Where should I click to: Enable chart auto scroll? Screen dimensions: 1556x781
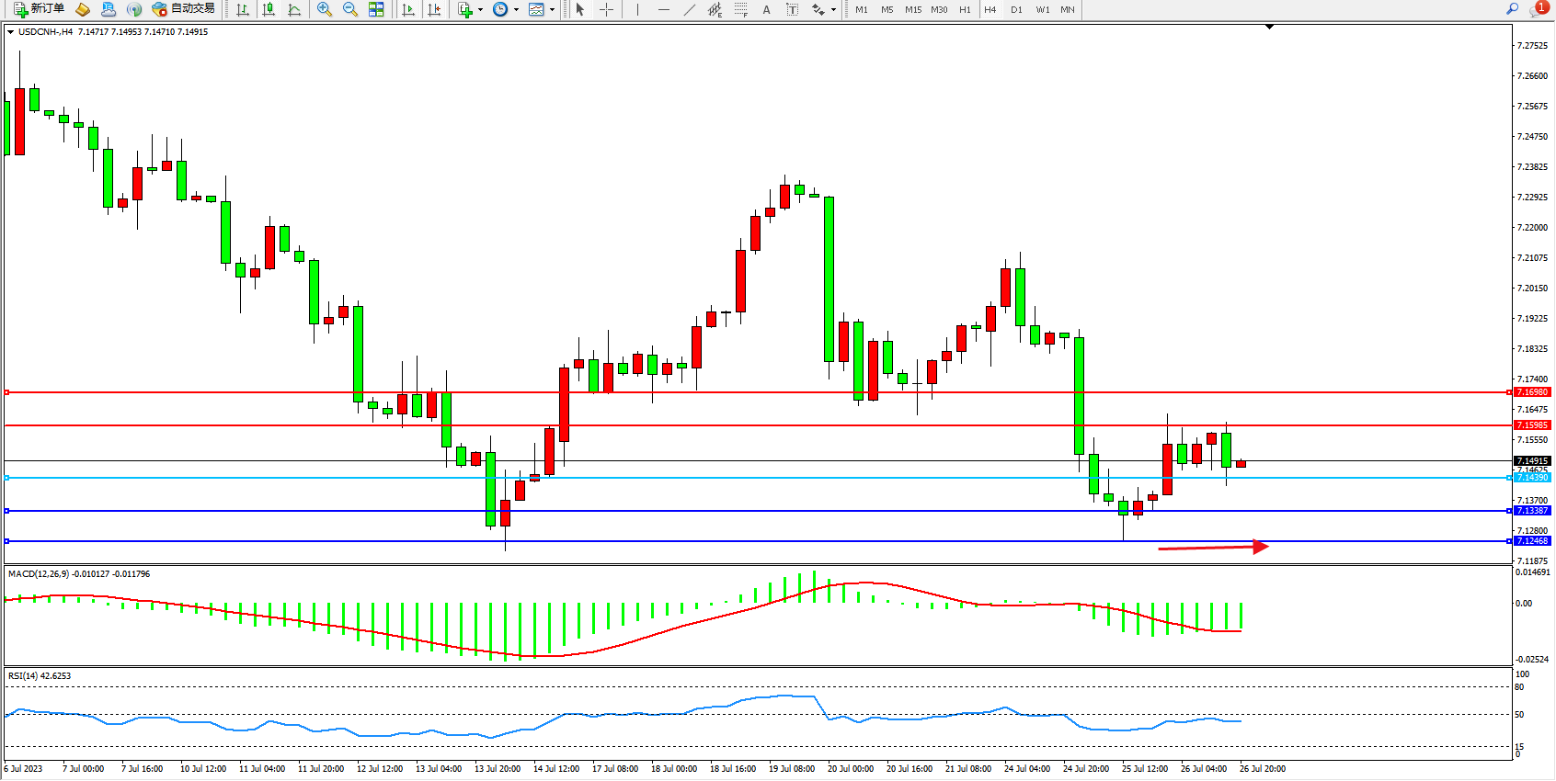pos(408,9)
